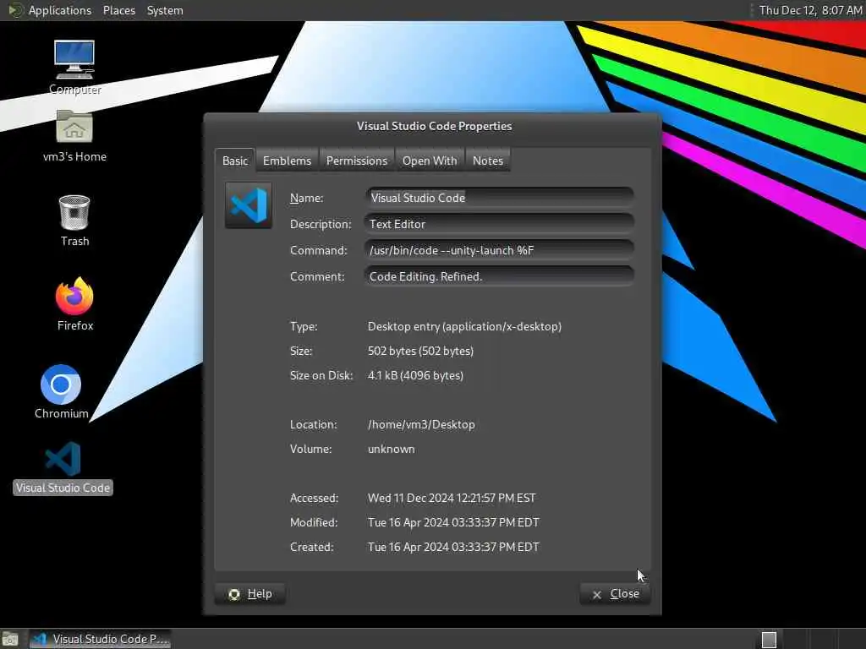Click the 'Type:' label

304,326
